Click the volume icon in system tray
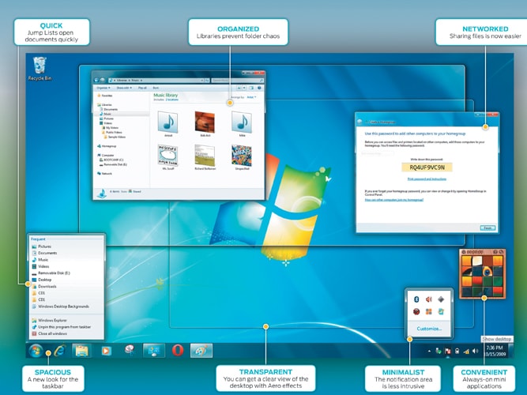Image resolution: width=527 pixels, height=395 pixels. (476, 351)
